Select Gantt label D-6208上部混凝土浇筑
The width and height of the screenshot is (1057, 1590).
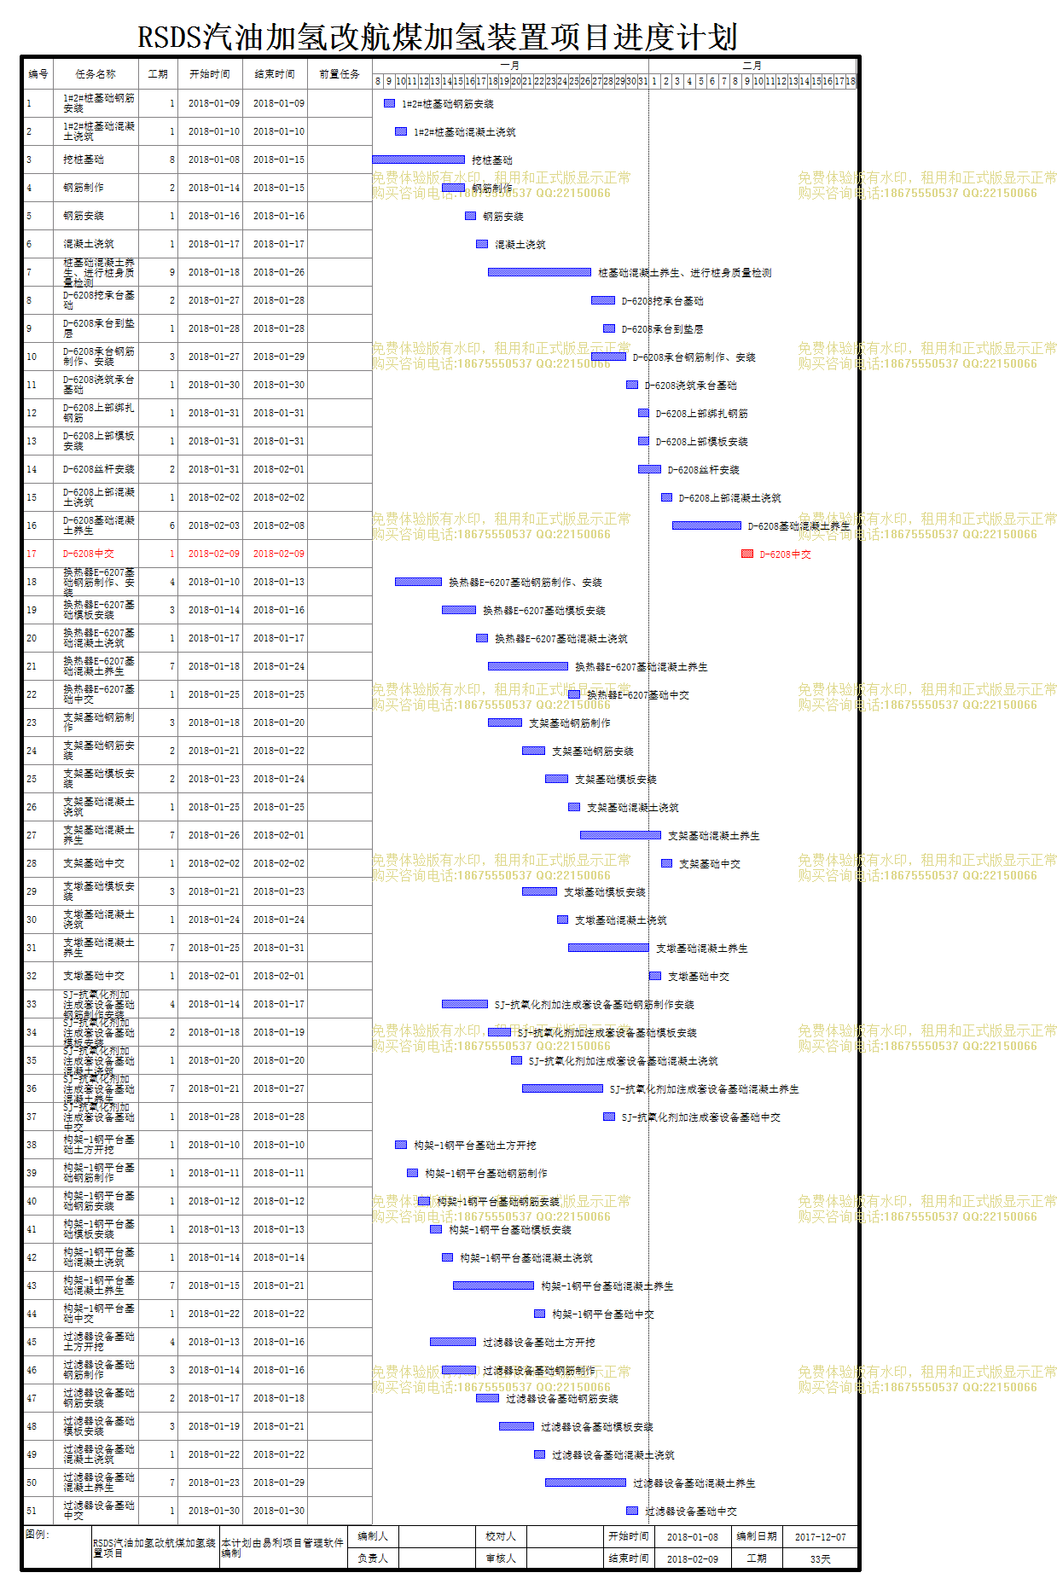(729, 498)
